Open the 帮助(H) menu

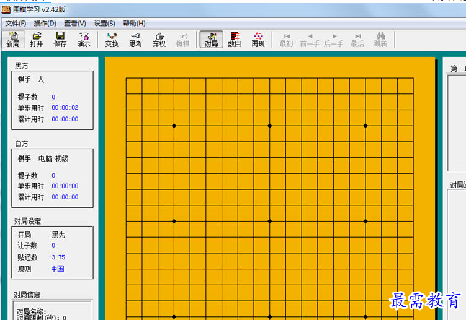134,24
